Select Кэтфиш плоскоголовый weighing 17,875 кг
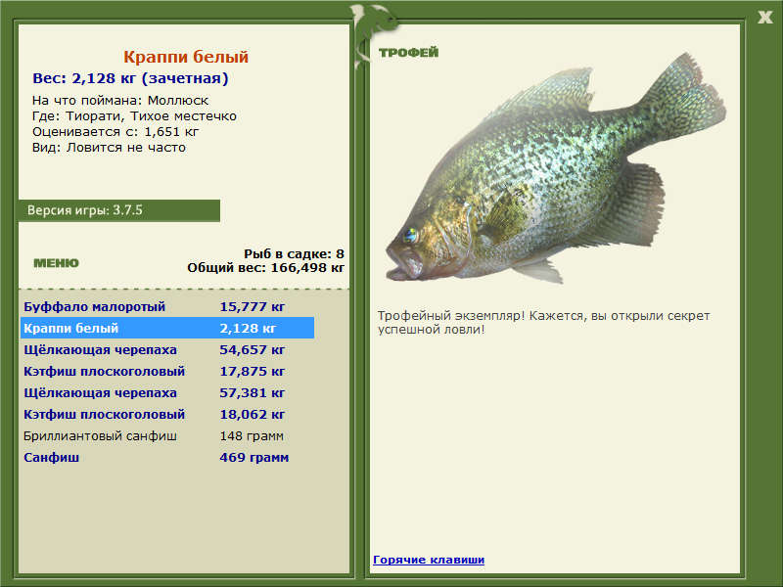The height and width of the screenshot is (587, 783). click(x=167, y=371)
